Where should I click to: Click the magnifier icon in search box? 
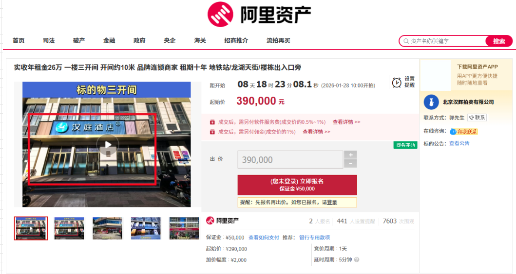point(406,41)
